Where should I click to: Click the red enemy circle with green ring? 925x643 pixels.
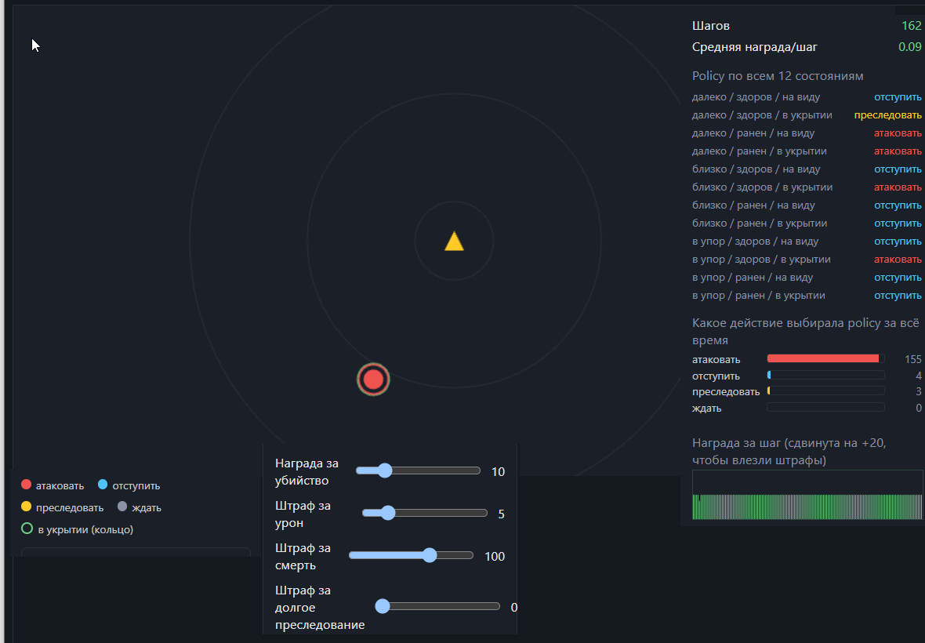pyautogui.click(x=373, y=380)
